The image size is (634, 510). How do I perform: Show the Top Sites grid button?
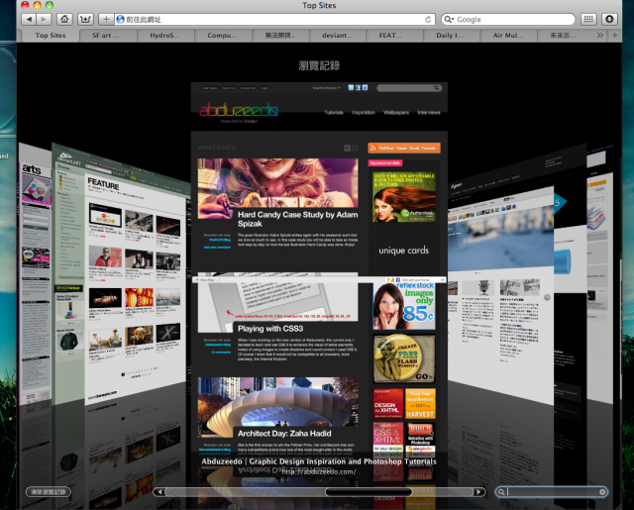tap(588, 19)
